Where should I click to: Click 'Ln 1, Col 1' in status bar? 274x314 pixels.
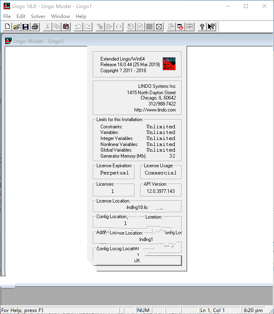point(213,310)
